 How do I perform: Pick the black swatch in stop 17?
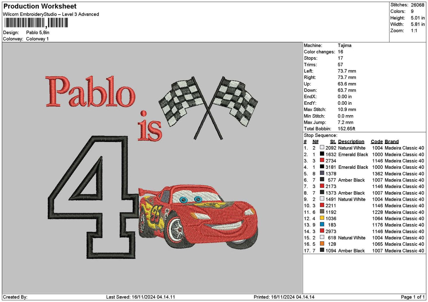click(x=322, y=250)
